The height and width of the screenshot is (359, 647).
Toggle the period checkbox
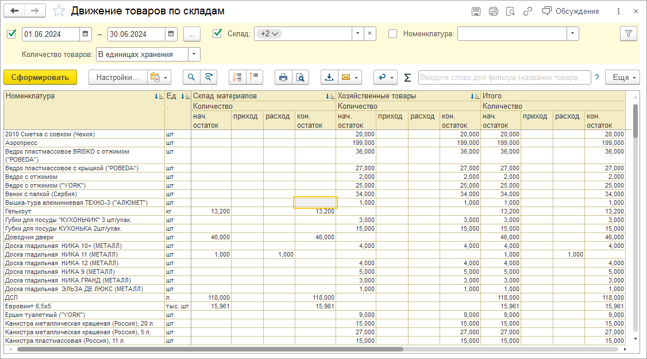coord(11,34)
